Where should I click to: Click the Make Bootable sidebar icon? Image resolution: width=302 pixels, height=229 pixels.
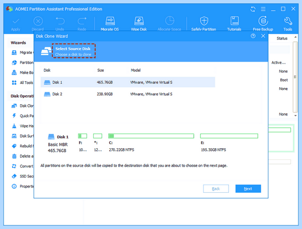(14, 73)
